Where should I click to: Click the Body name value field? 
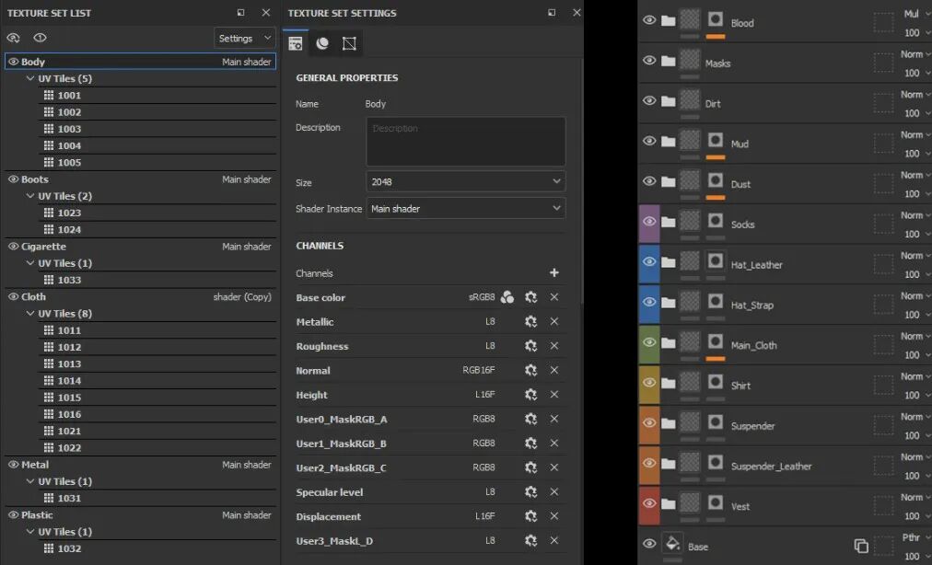(375, 104)
